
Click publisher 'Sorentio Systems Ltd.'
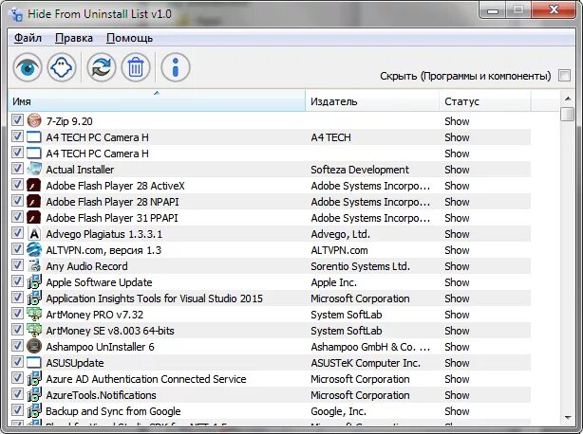pyautogui.click(x=360, y=266)
